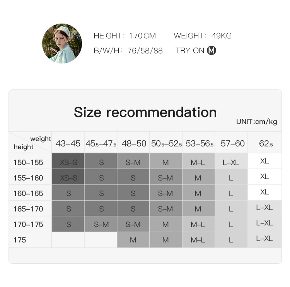The height and width of the screenshot is (287, 290).
Task: Click the 45.5–47.5 weight column header
Action: pos(101,143)
